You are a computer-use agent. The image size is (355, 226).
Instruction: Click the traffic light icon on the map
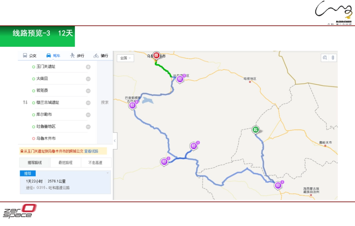click(x=333, y=58)
